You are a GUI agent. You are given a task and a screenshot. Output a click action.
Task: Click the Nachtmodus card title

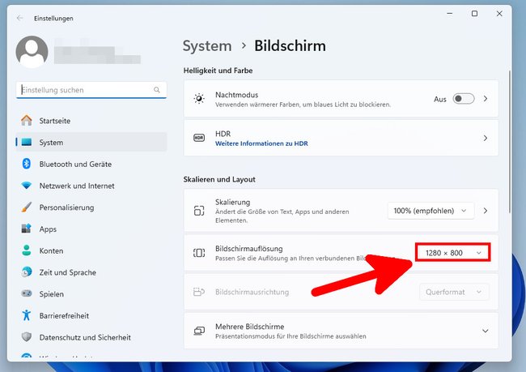(x=236, y=95)
